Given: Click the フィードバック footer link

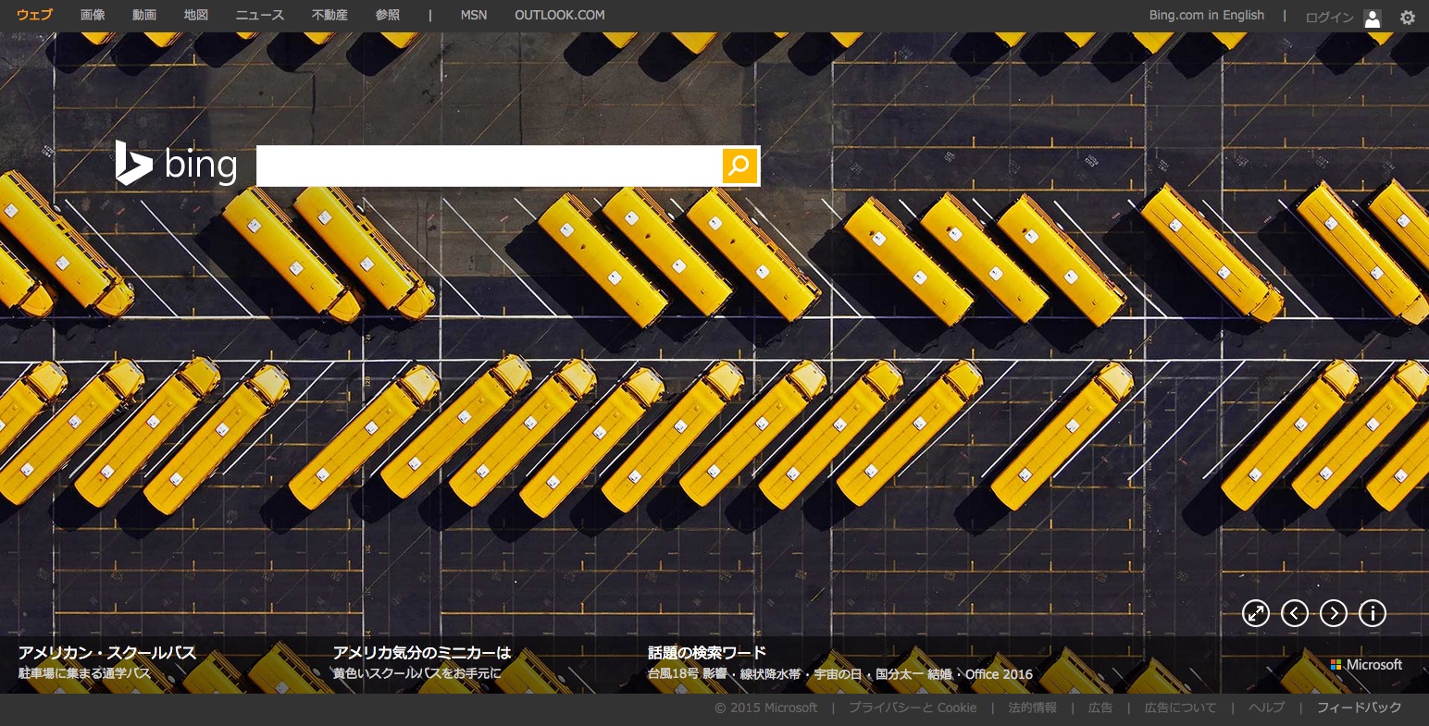Looking at the screenshot, I should pos(1359,708).
